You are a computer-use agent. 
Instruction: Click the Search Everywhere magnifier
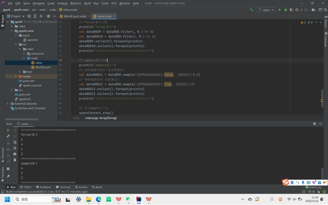pos(325,10)
